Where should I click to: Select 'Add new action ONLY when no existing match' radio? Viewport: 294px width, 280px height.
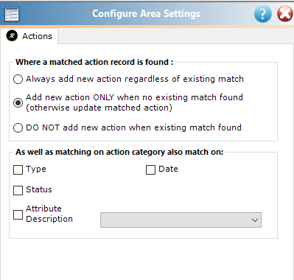click(18, 102)
